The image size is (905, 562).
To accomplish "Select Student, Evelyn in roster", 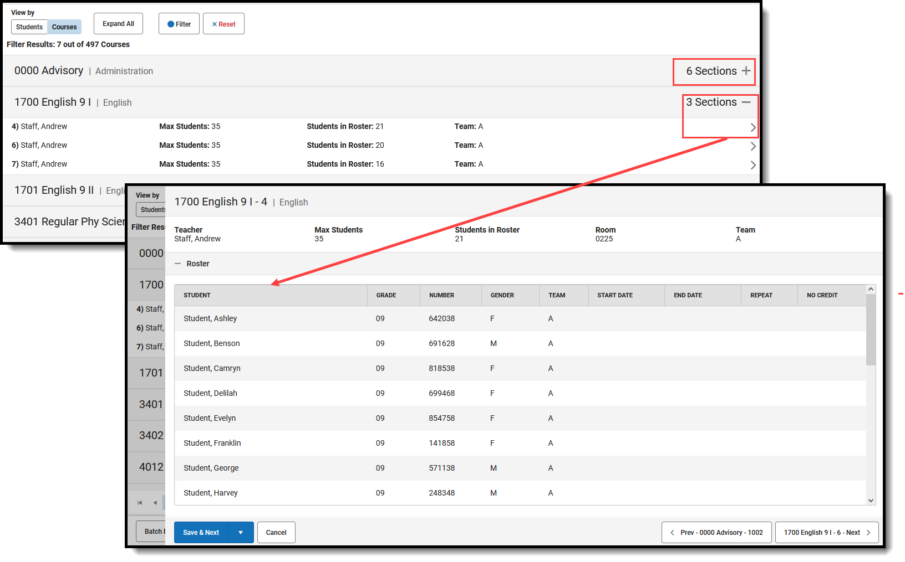I will (x=210, y=418).
